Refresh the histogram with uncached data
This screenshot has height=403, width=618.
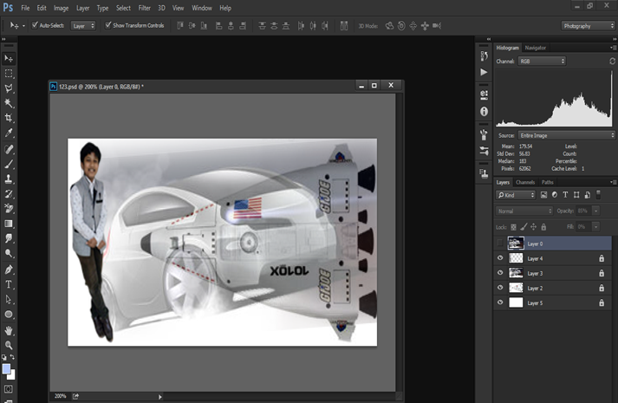point(612,62)
